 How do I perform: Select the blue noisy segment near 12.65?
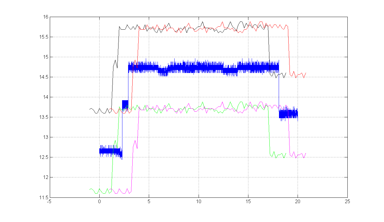click(109, 151)
